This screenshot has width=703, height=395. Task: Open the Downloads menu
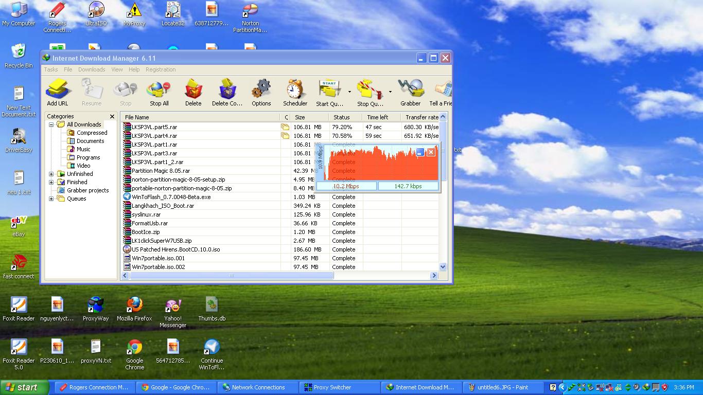point(92,69)
